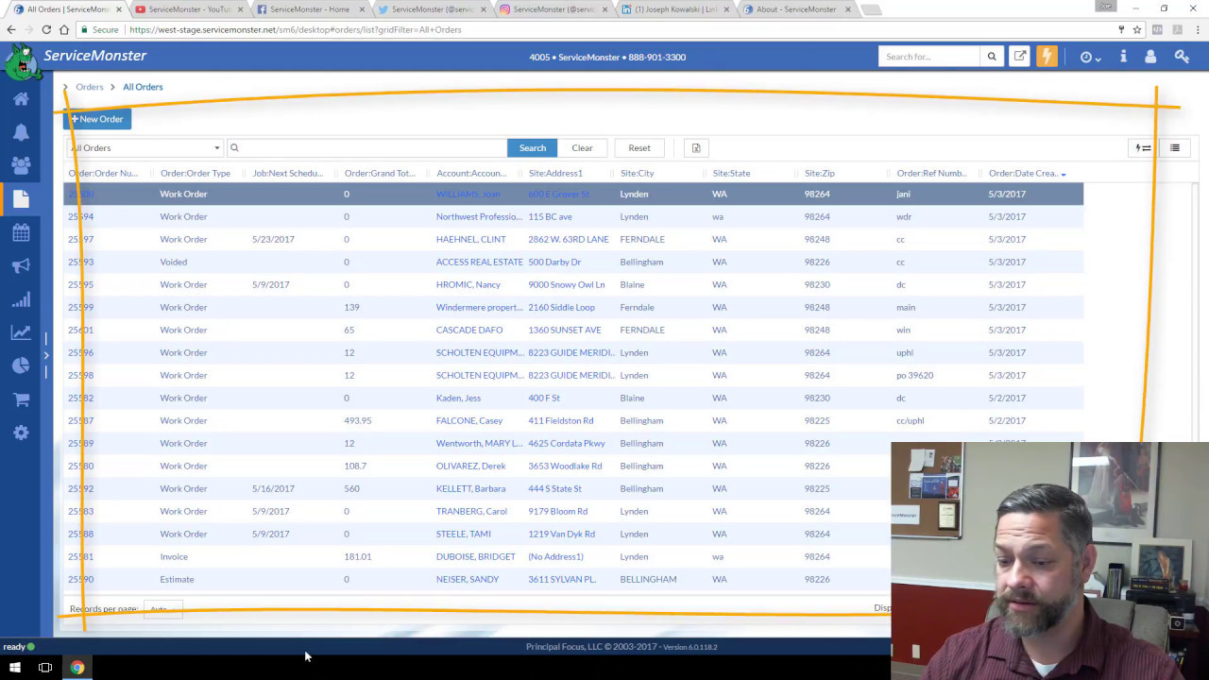The height and width of the screenshot is (680, 1209).
Task: Click the Voided order type cell
Action: point(173,262)
